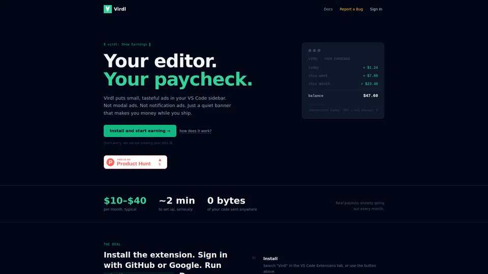The width and height of the screenshot is (488, 274).
Task: Click the Virdl brand name
Action: [x=120, y=9]
